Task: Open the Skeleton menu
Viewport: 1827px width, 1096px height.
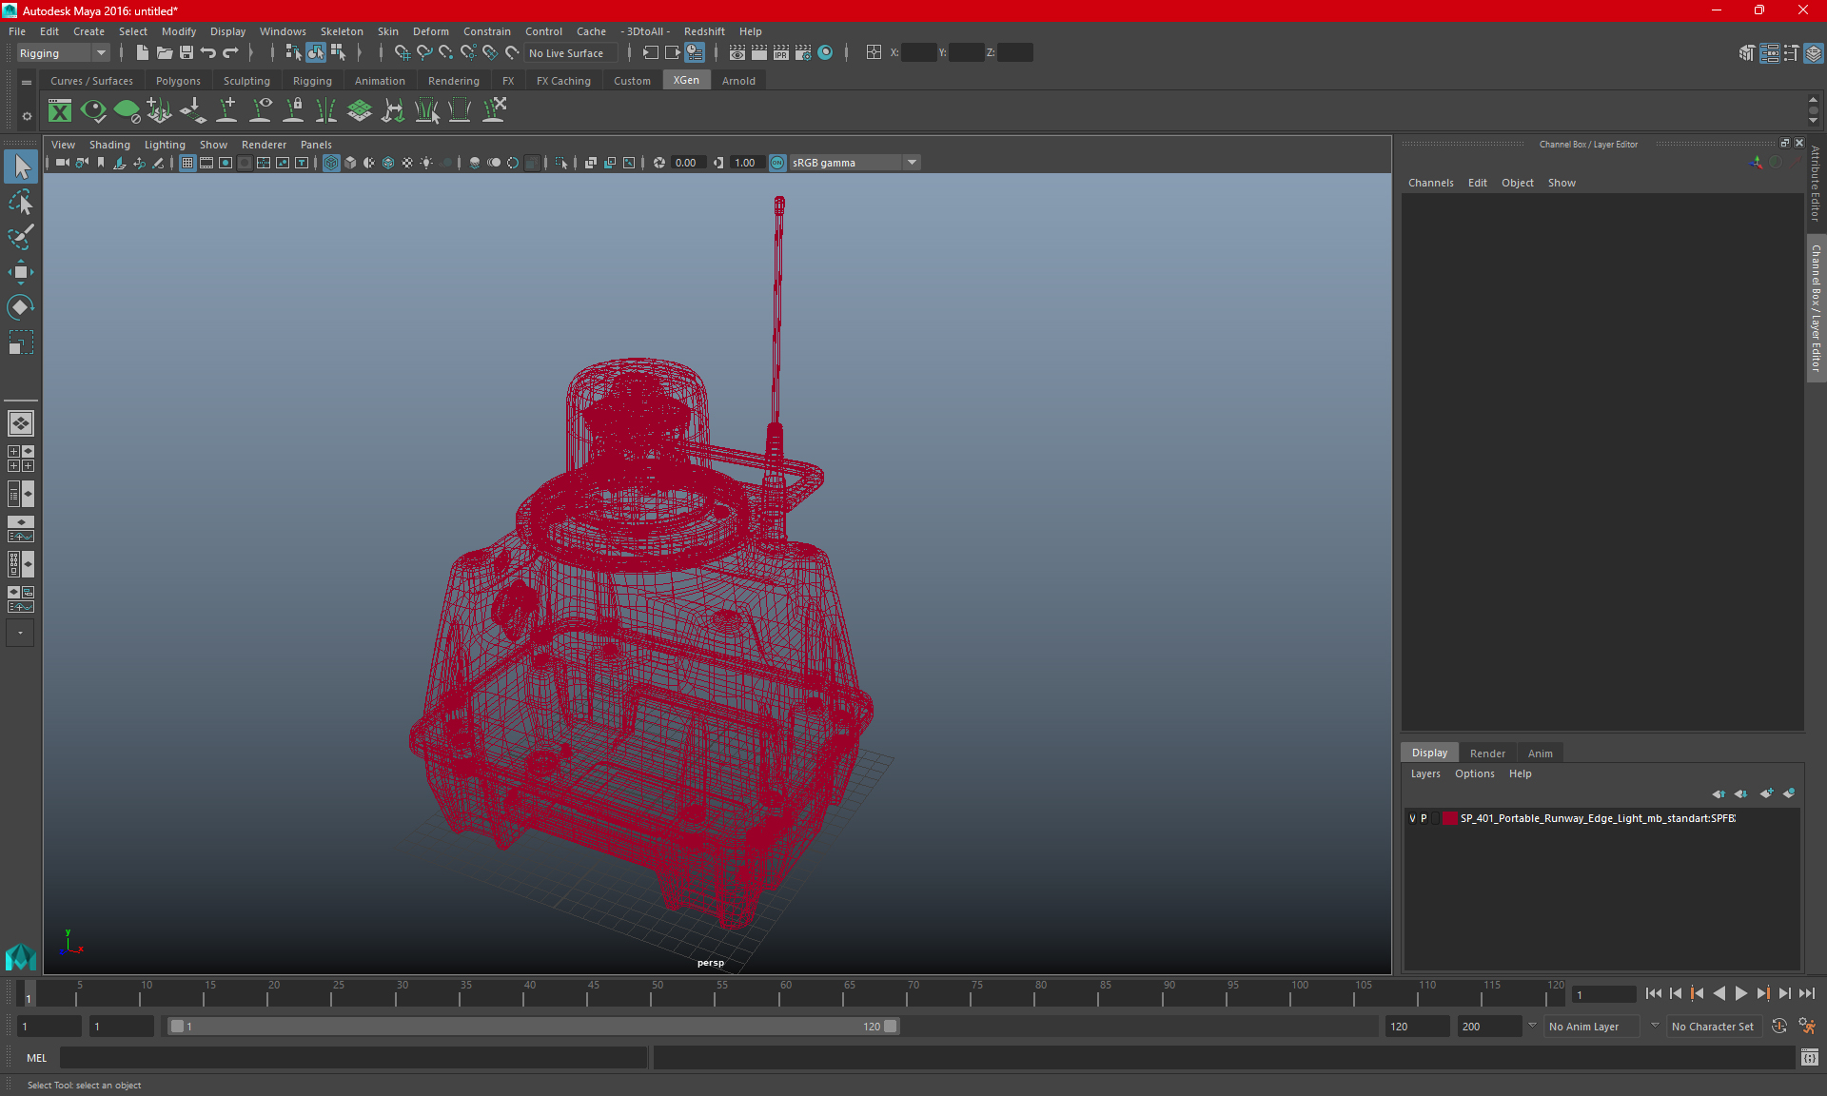Action: point(342,31)
